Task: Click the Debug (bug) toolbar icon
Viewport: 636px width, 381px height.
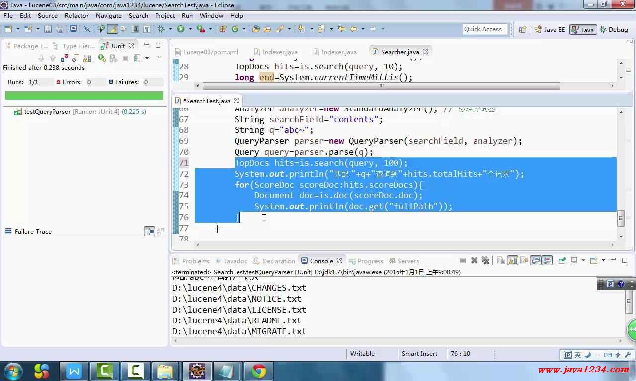Action: pyautogui.click(x=161, y=29)
